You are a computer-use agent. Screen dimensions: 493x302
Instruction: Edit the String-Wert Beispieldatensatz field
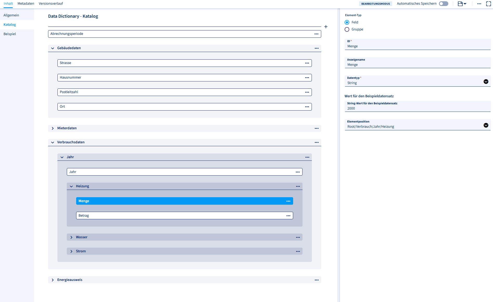(x=418, y=106)
